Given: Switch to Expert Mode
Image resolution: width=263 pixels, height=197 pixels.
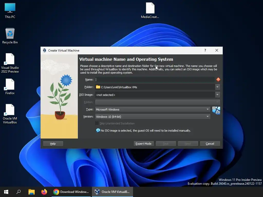Looking at the screenshot, I should pyautogui.click(x=144, y=144).
